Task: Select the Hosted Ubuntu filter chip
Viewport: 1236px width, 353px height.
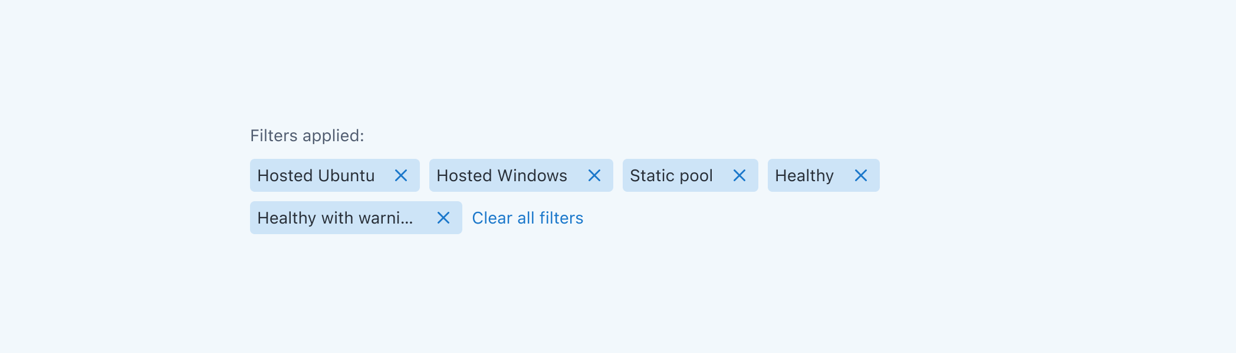Action: (316, 175)
